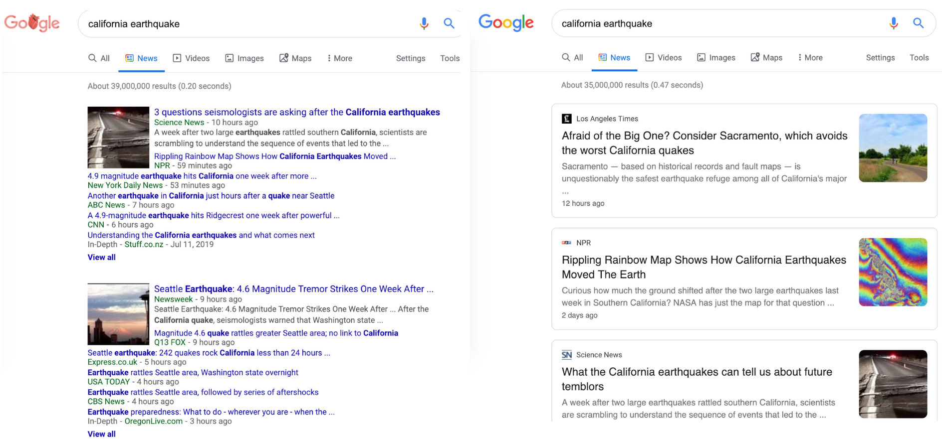The width and height of the screenshot is (942, 445).
Task: Open the Maps tab in right window
Action: [x=766, y=58]
